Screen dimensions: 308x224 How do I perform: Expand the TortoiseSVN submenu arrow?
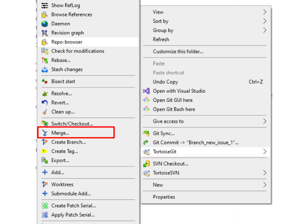tap(264, 173)
